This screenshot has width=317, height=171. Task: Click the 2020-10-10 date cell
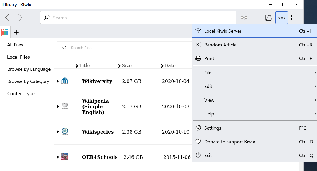[x=175, y=132]
